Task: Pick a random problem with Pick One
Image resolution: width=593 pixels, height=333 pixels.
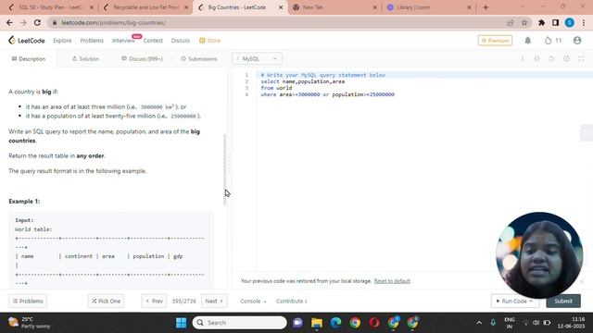Action: coord(106,301)
